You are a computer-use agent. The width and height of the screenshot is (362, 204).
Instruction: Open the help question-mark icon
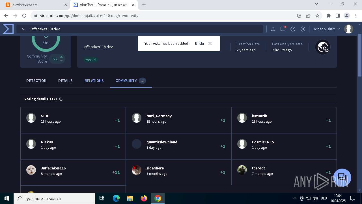click(293, 29)
